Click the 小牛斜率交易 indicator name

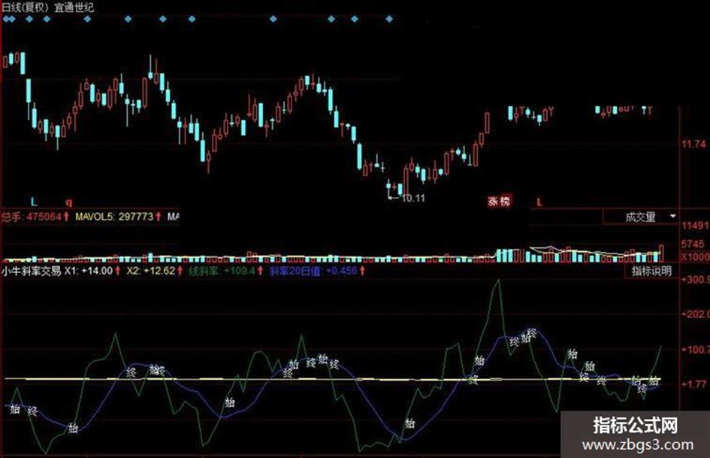coord(31,271)
